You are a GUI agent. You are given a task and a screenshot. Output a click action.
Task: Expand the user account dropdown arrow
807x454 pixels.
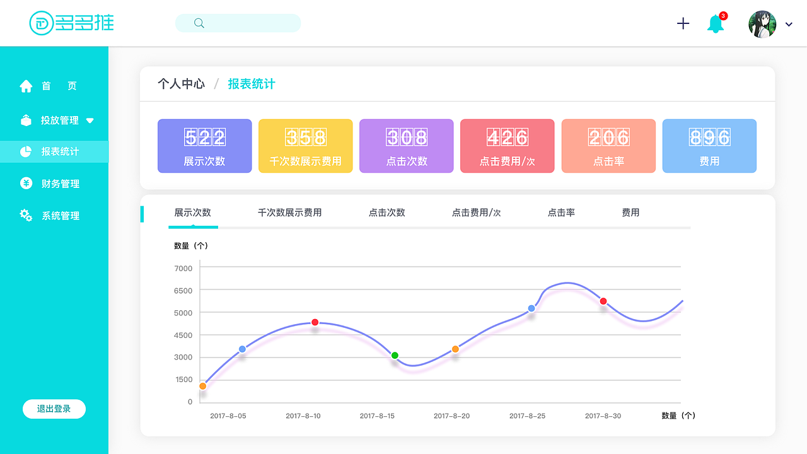click(x=789, y=25)
